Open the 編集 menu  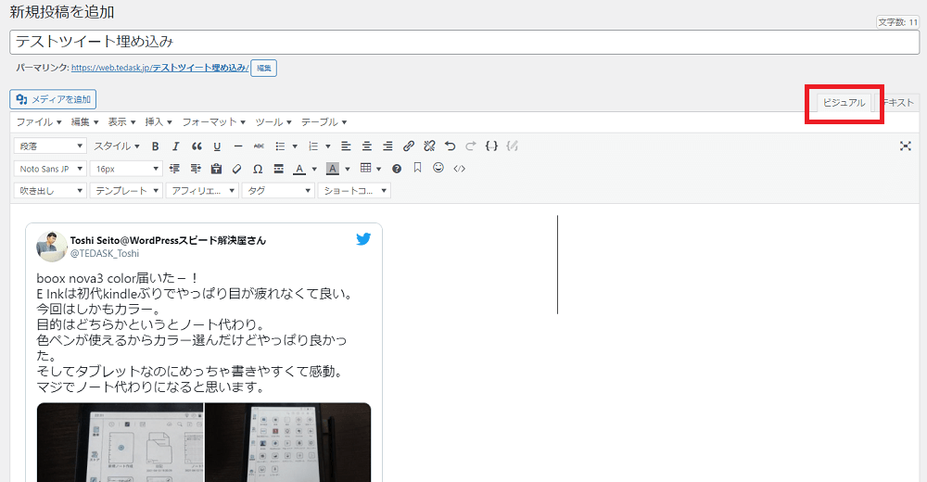click(84, 121)
